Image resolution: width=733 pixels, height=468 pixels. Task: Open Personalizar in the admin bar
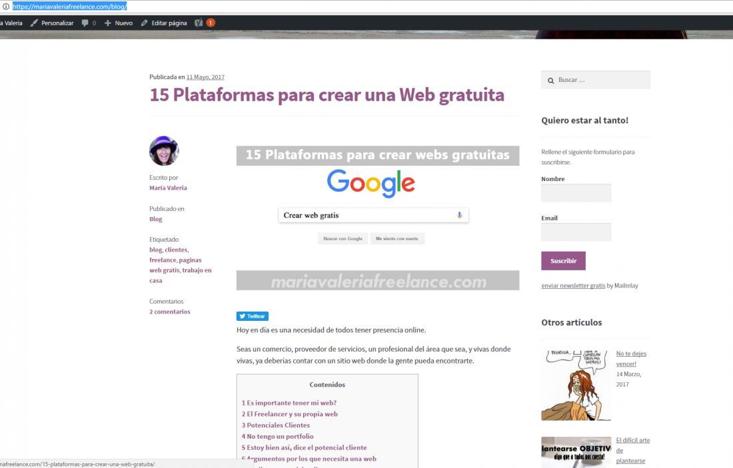click(57, 23)
